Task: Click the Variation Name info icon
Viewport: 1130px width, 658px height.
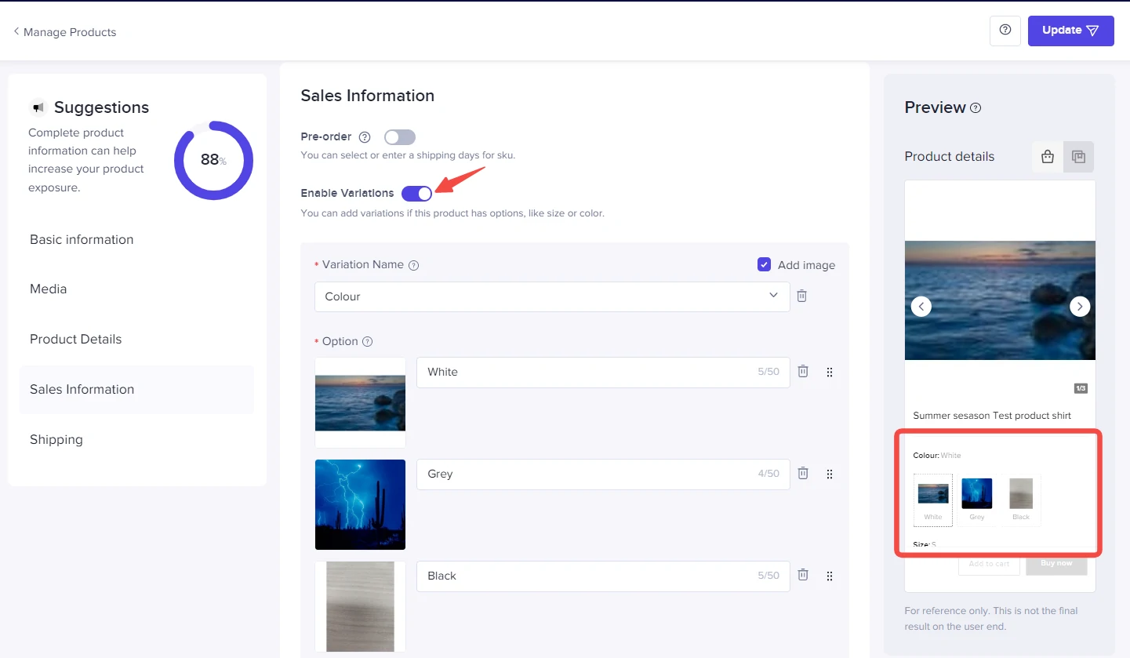Action: click(414, 265)
